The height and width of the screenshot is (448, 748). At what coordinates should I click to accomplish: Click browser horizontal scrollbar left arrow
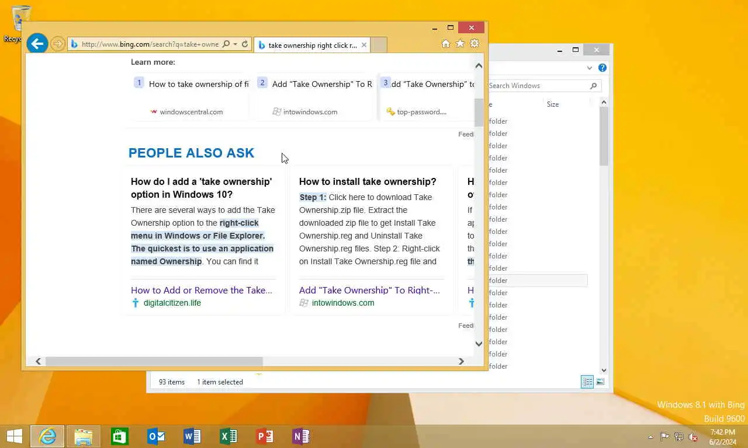38,361
